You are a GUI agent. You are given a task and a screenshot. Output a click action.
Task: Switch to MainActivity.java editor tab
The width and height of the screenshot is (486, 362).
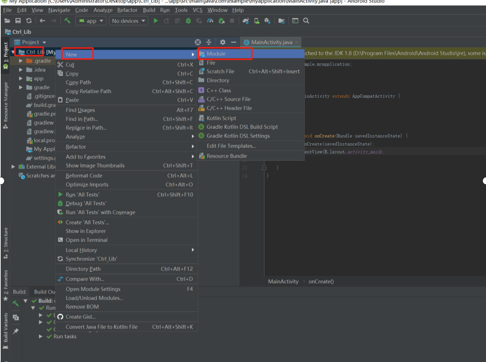pyautogui.click(x=271, y=42)
